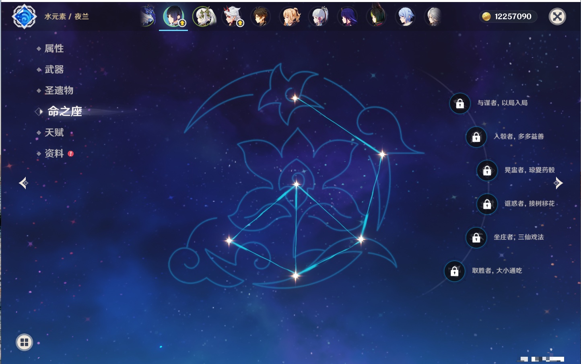This screenshot has height=364, width=581.
Task: Go to the previous character with left arrow
Action: click(x=23, y=183)
